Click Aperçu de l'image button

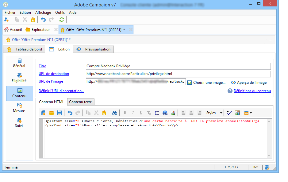249,83
